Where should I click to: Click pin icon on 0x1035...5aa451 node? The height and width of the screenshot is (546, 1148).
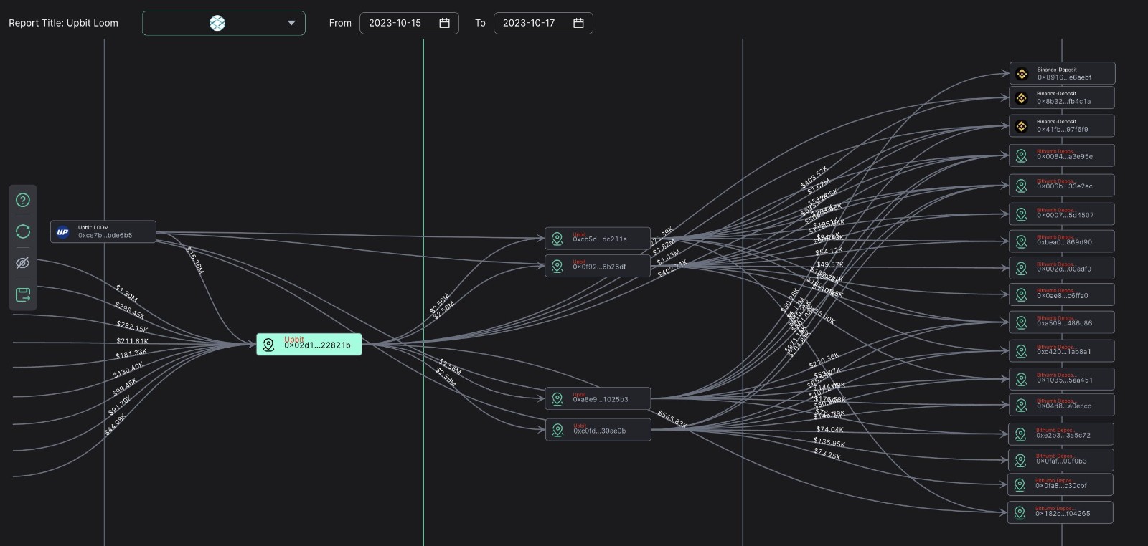tap(1021, 379)
